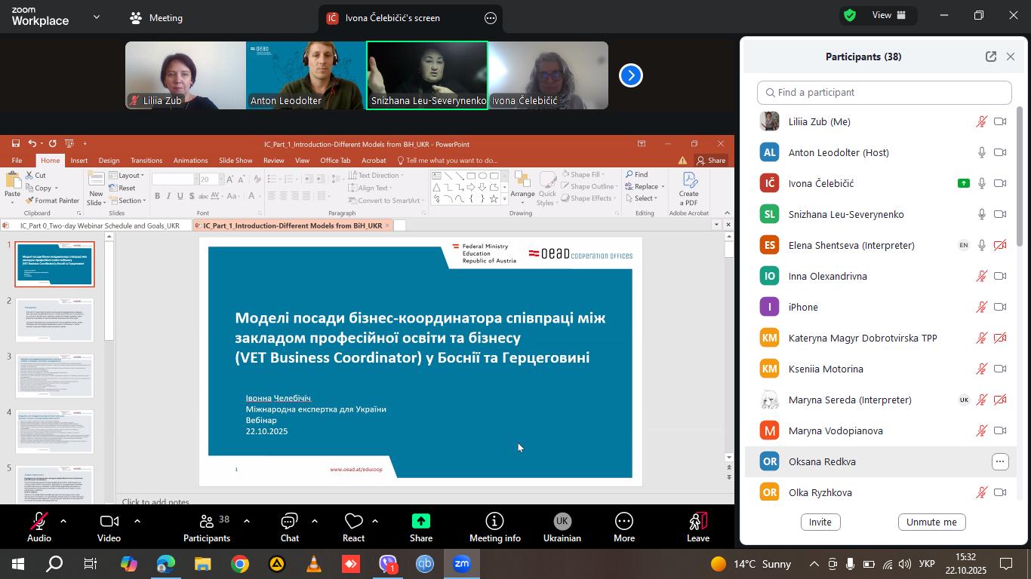
Task: Open Meeting info icon
Action: pos(494,522)
